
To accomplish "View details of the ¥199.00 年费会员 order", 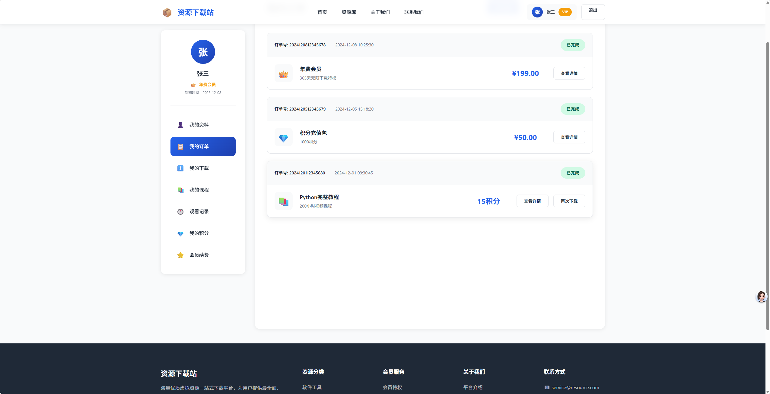I will 569,73.
